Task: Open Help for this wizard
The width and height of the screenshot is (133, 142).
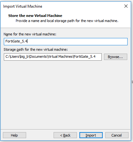Action: coord(14,135)
